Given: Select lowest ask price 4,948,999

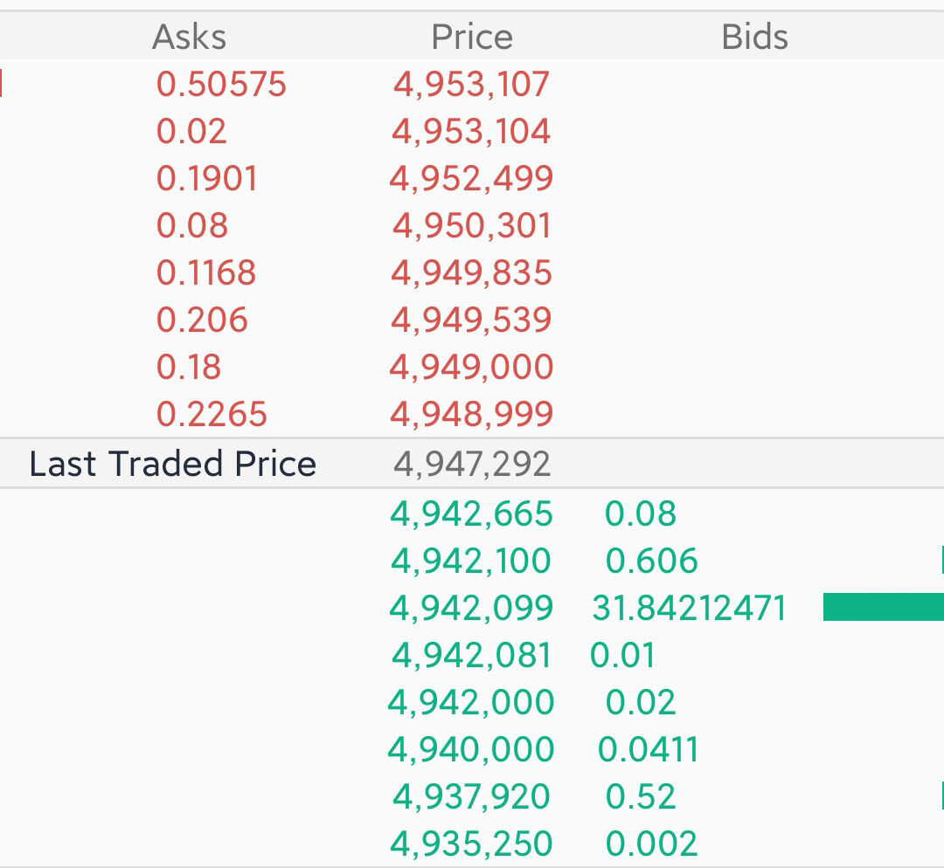Looking at the screenshot, I should tap(472, 414).
